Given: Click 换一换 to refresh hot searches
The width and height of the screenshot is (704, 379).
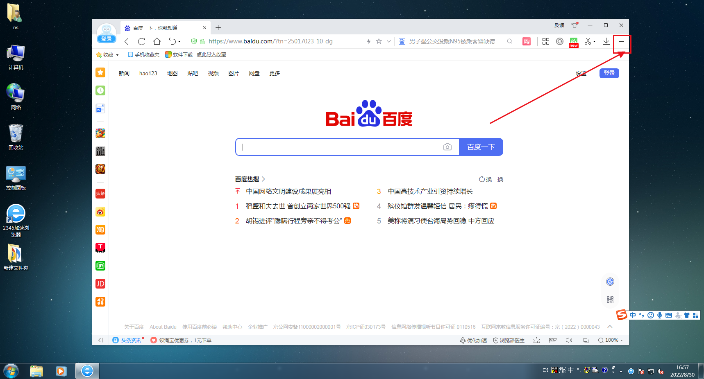Looking at the screenshot, I should [x=491, y=179].
